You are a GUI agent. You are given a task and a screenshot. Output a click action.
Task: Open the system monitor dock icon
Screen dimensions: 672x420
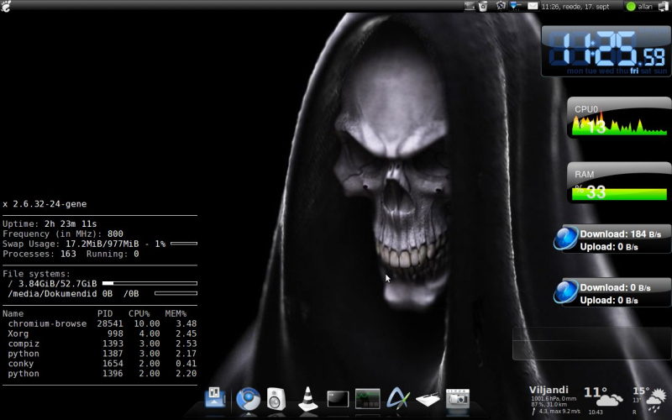click(x=367, y=399)
